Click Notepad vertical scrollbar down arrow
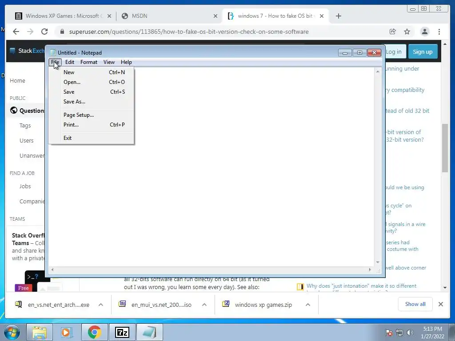This screenshot has height=341, width=455. pos(378,262)
